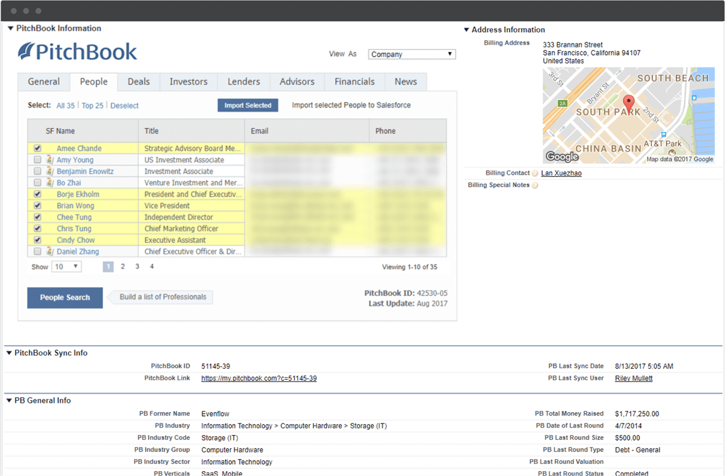Open Amee Chande's record
This screenshot has height=476, width=725.
[x=79, y=148]
